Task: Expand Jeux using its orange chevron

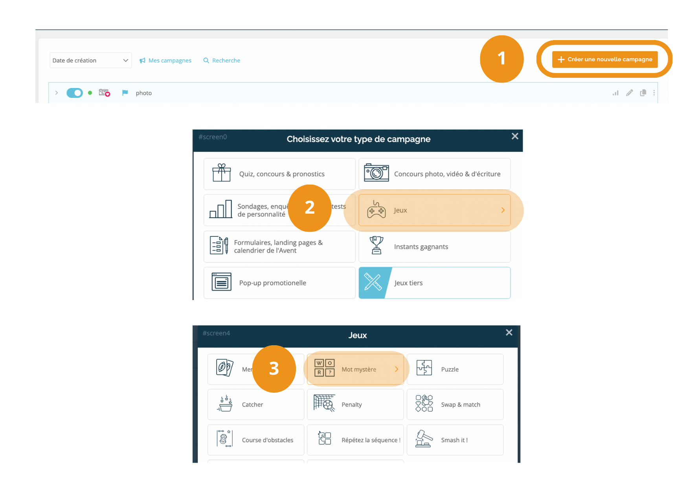Action: (503, 210)
